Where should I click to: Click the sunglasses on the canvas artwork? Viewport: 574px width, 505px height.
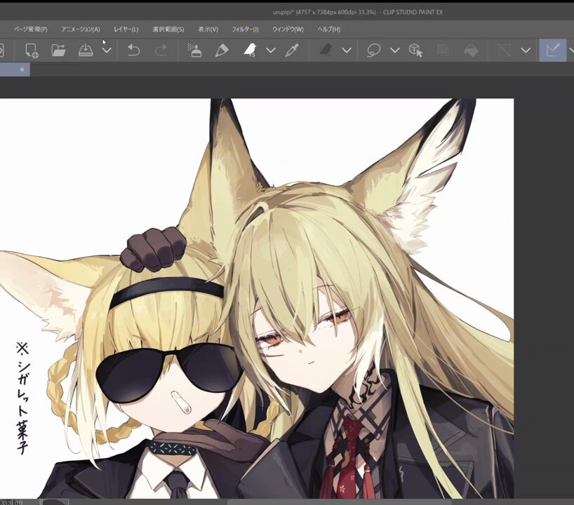pyautogui.click(x=170, y=372)
